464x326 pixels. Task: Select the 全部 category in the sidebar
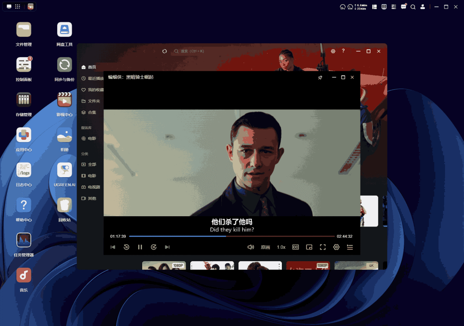(x=89, y=164)
